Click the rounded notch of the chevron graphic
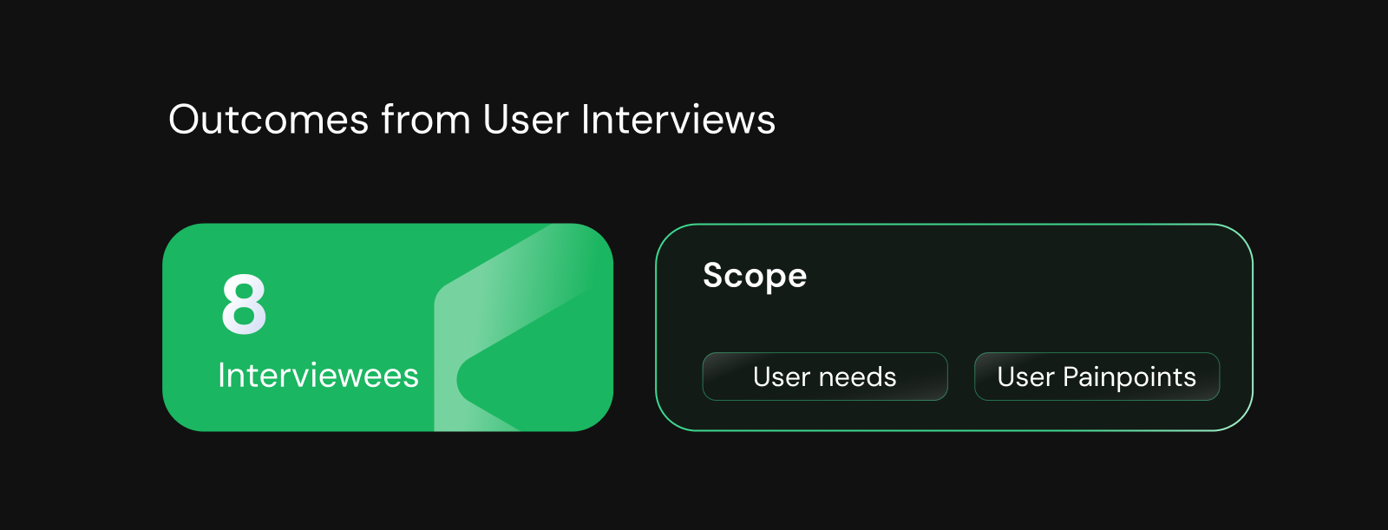This screenshot has width=1388, height=530. [462, 378]
